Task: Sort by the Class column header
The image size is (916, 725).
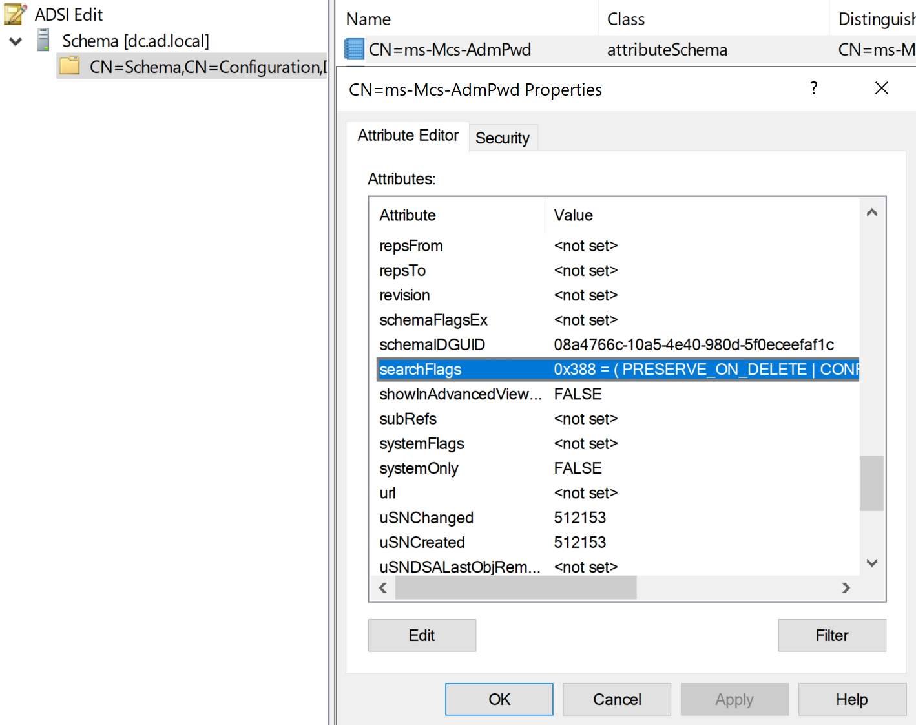Action: pos(714,19)
